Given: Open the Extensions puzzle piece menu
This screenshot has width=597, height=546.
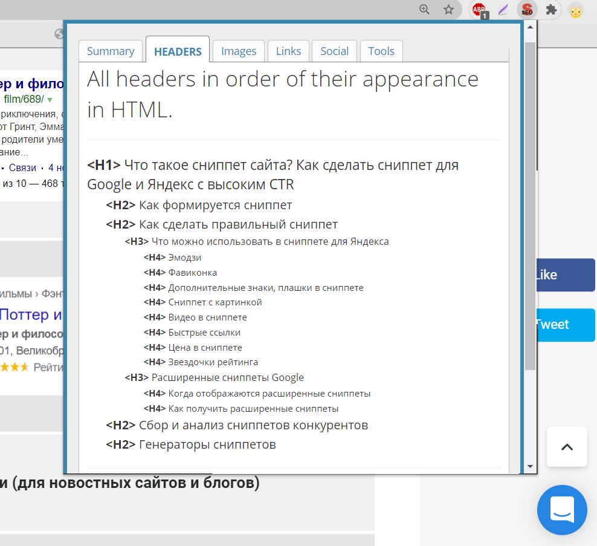Looking at the screenshot, I should [551, 10].
